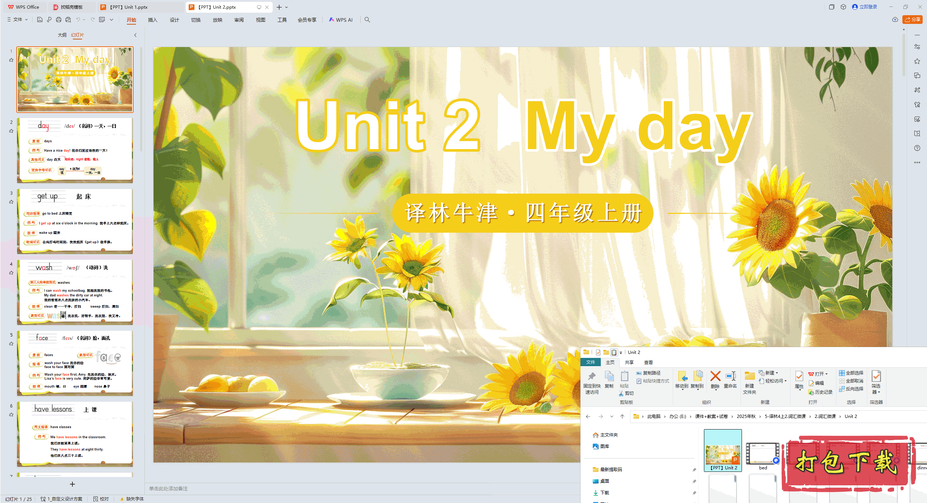Click the 新建文件夹 new folder icon
The width and height of the screenshot is (927, 503).
749,381
